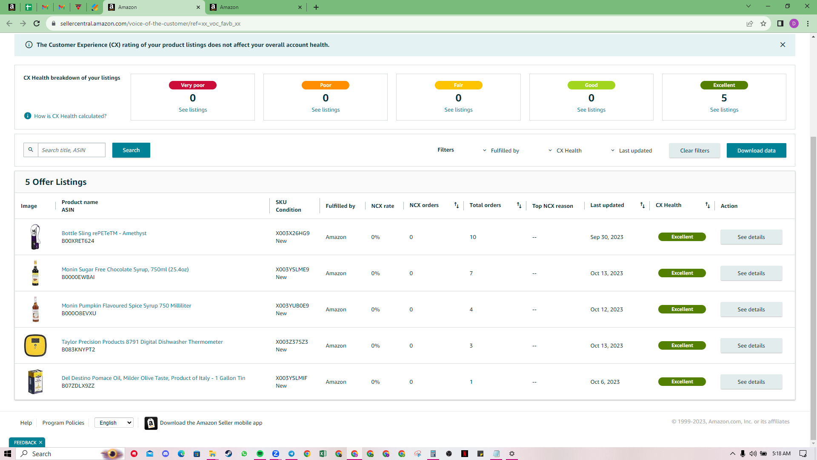See listings under Poor
817x460 pixels.
(326, 110)
